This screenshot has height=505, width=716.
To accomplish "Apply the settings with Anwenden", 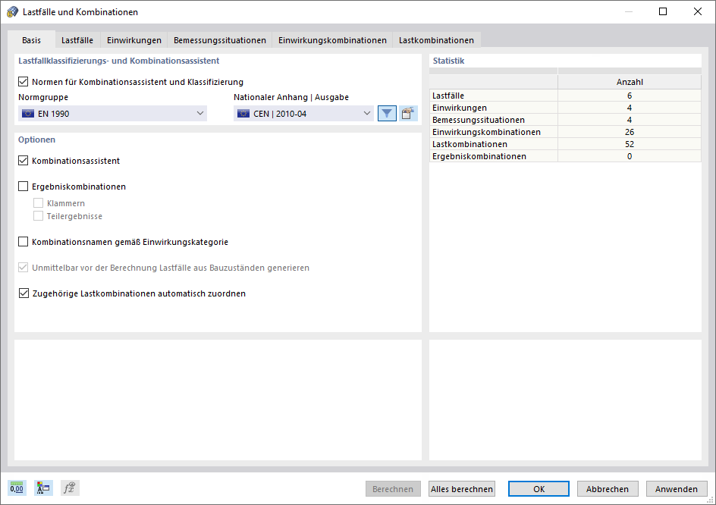I will [x=676, y=488].
